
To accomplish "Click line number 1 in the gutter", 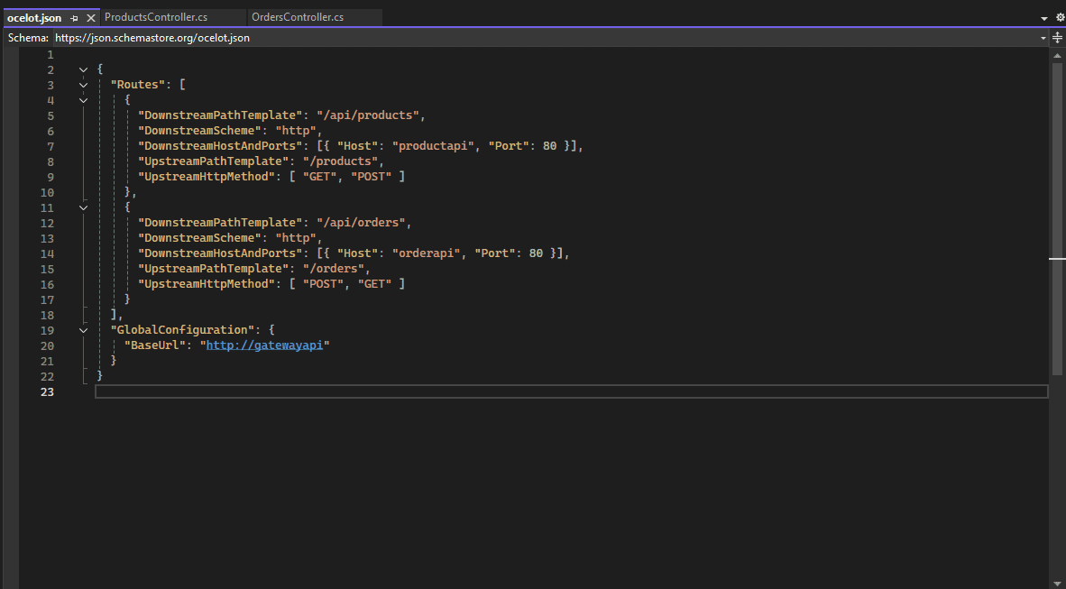I will pos(51,54).
